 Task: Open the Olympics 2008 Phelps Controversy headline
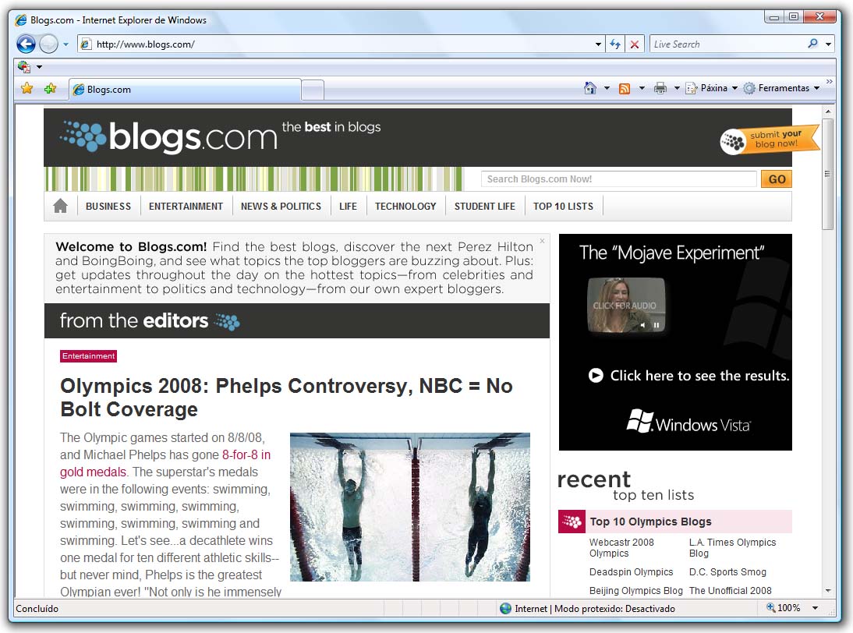(286, 398)
